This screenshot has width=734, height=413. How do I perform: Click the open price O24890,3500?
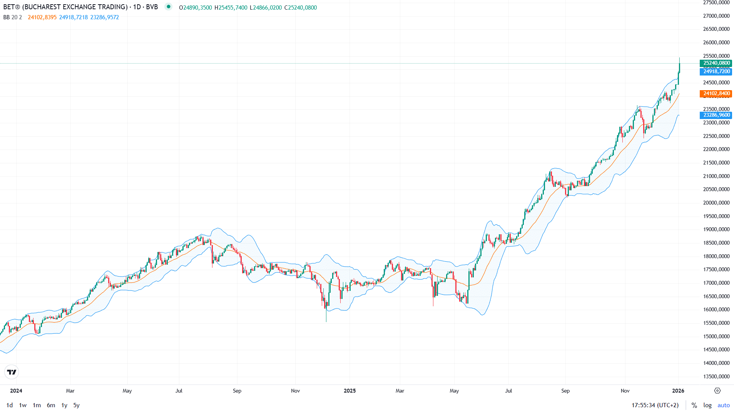click(x=196, y=8)
